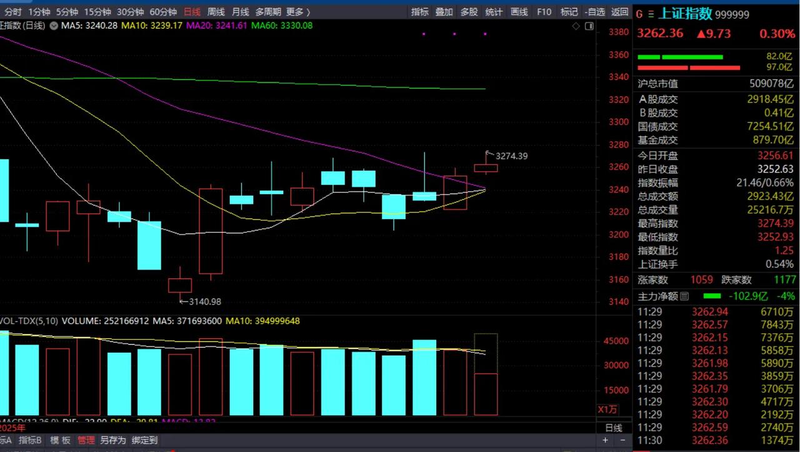
Task: Click the G icon beside 上证指数
Action: point(639,14)
